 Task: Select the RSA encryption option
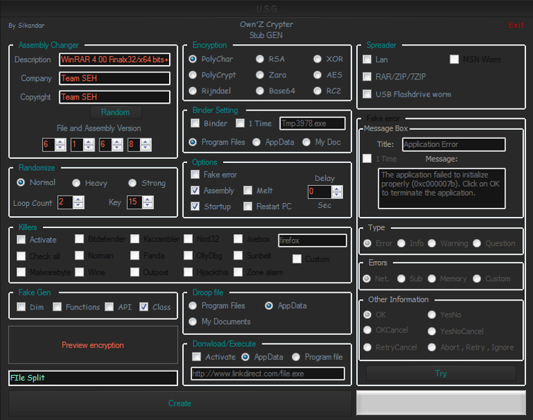point(260,59)
